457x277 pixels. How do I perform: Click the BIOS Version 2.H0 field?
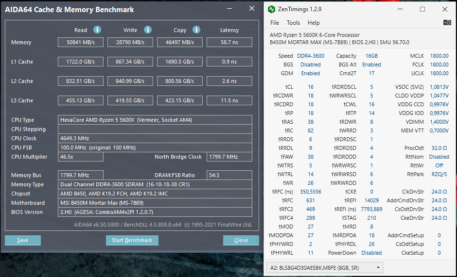pyautogui.click(x=155, y=212)
